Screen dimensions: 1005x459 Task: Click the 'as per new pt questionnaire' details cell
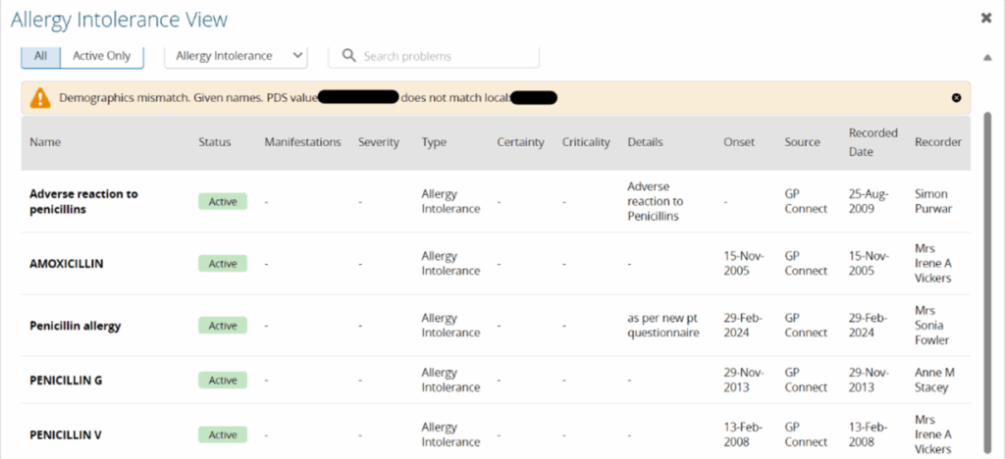pos(663,326)
